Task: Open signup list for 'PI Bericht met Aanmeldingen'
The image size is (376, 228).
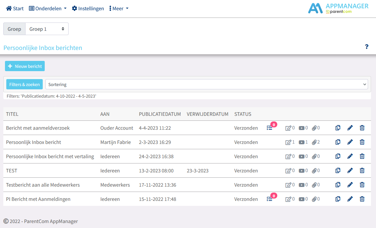Action: pyautogui.click(x=270, y=199)
